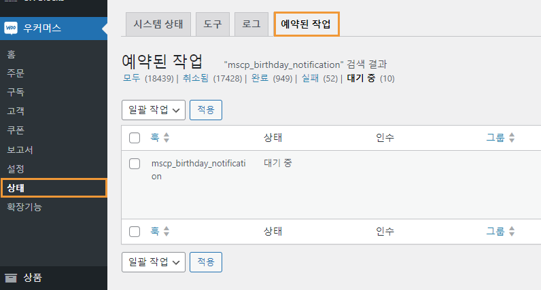Check the select-all checkbox in table header
541x290 pixels.
[135, 138]
